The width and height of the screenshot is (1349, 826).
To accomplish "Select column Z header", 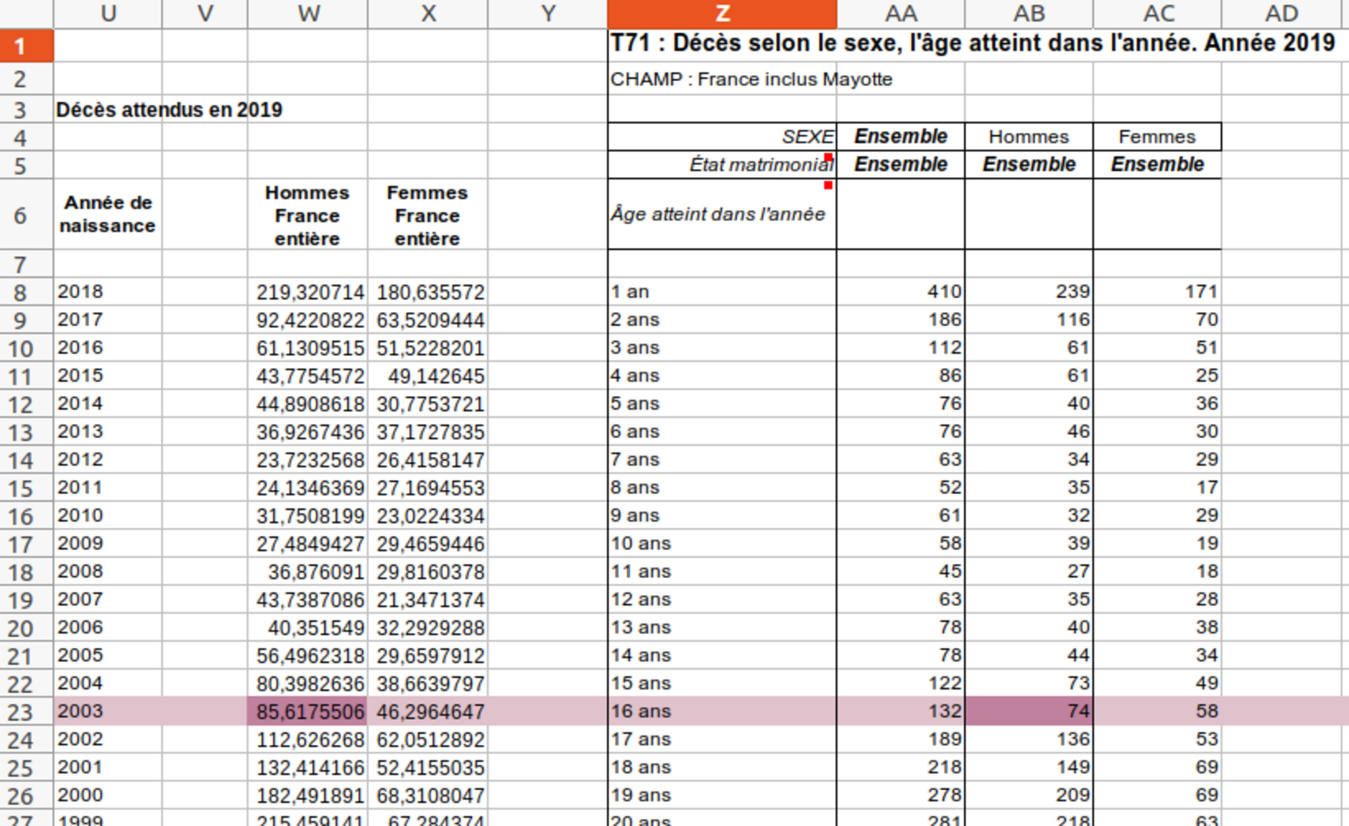I will click(722, 13).
